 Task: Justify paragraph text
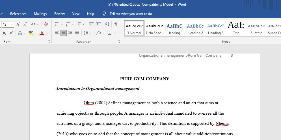[77, 33]
